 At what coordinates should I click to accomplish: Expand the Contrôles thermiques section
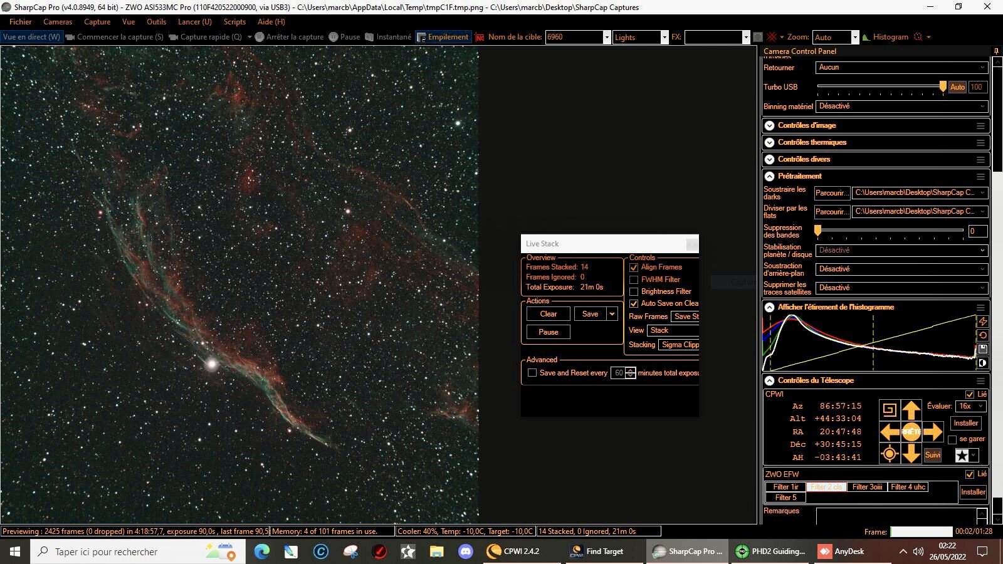769,142
